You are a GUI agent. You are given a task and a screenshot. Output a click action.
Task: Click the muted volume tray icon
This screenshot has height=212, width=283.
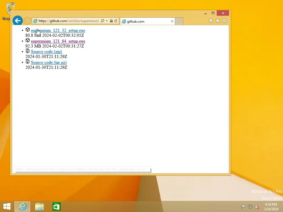(x=257, y=207)
